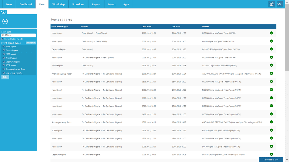This screenshot has width=289, height=162.
Task: Click the Filter button
Action: (5, 77)
